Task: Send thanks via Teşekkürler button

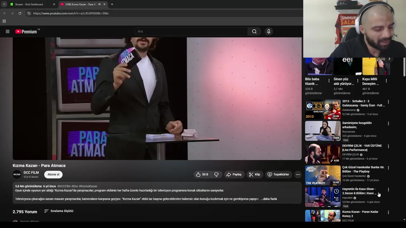Action: click(x=278, y=174)
